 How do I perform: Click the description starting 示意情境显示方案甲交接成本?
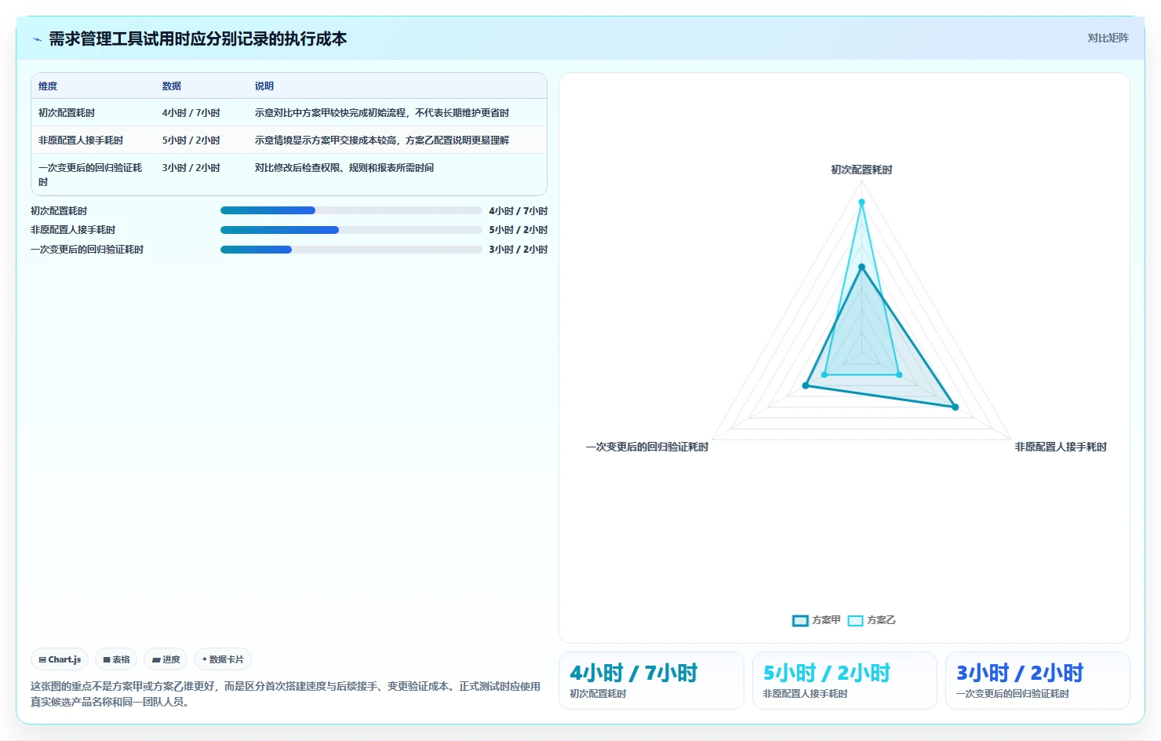click(x=382, y=141)
